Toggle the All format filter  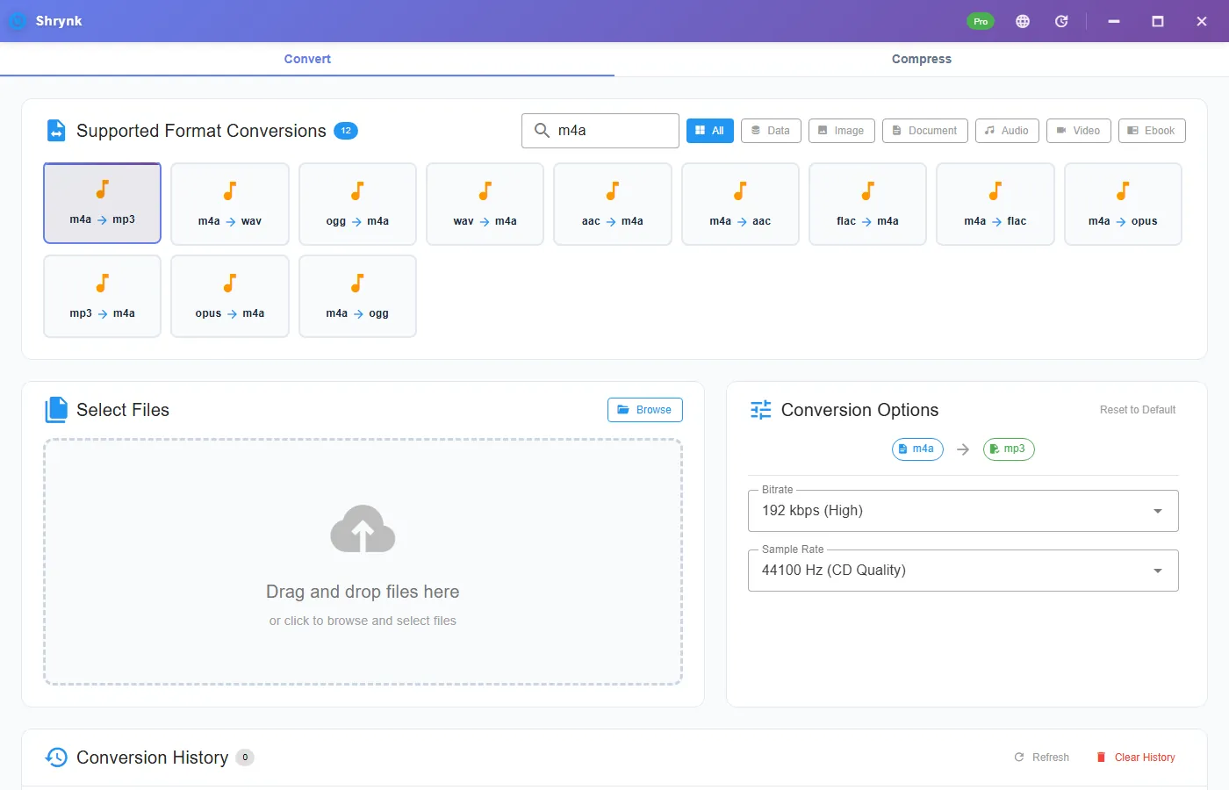710,131
